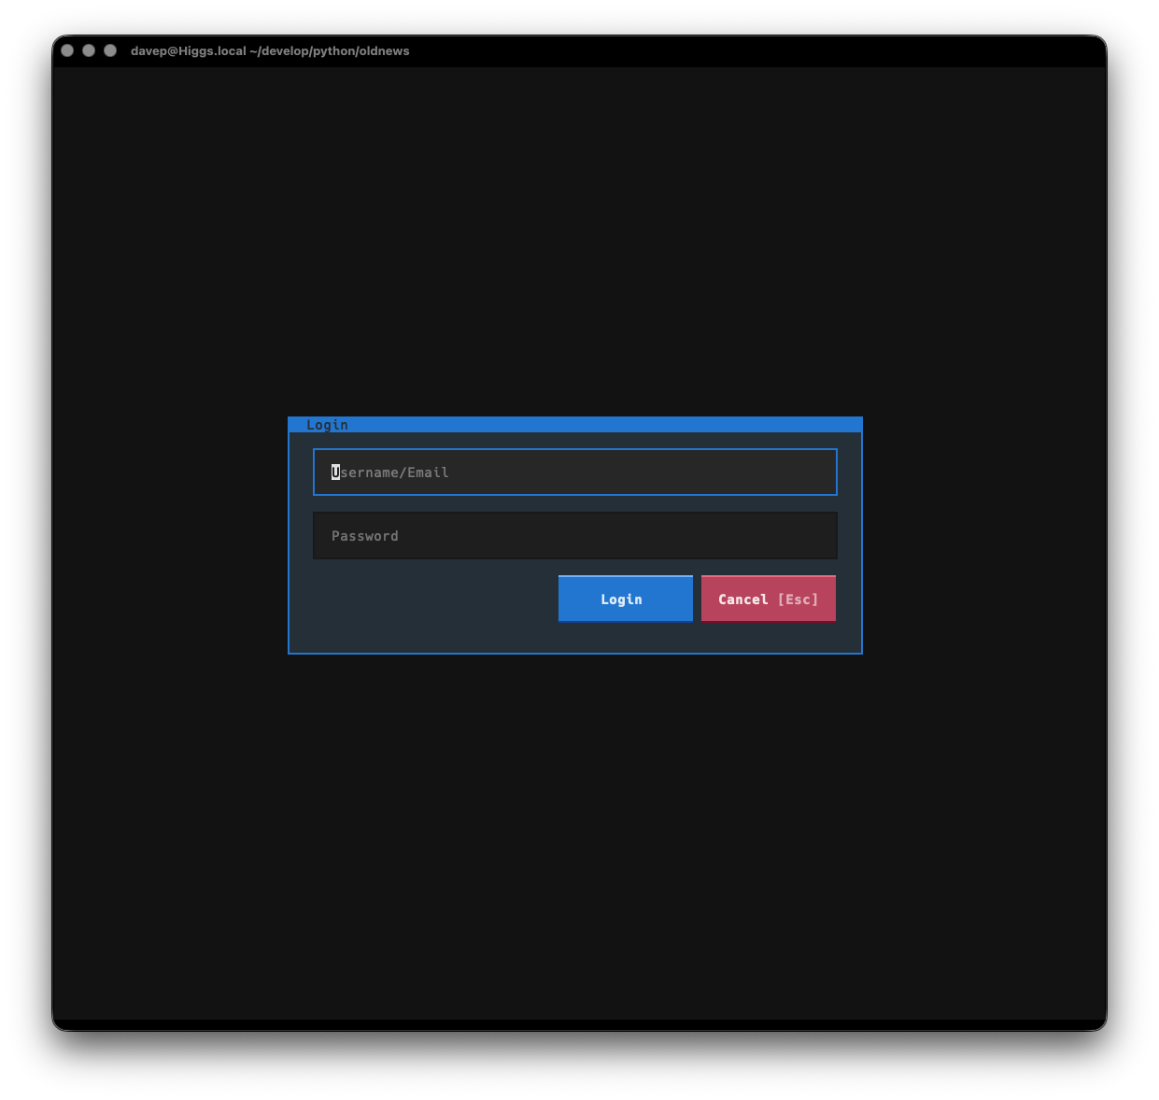Submit credentials with the Login button
1159x1100 pixels.
[625, 599]
